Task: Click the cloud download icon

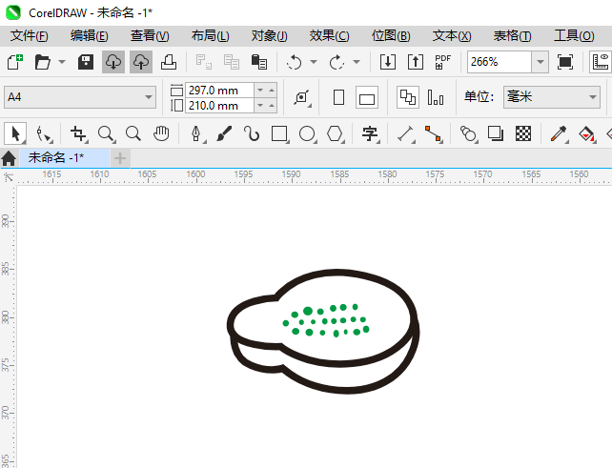Action: pos(113,62)
